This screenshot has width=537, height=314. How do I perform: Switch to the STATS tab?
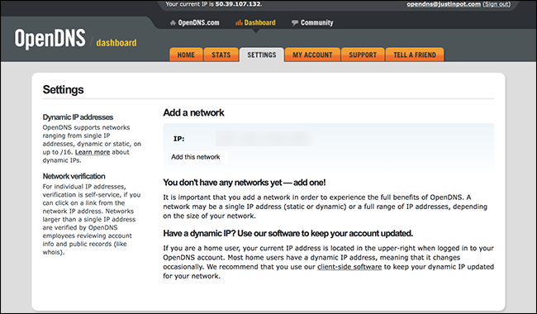pyautogui.click(x=221, y=55)
